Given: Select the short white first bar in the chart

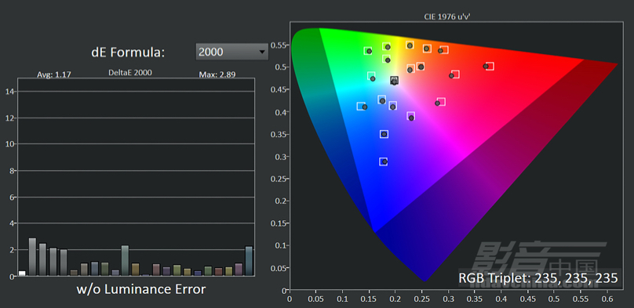Looking at the screenshot, I should 22,274.
